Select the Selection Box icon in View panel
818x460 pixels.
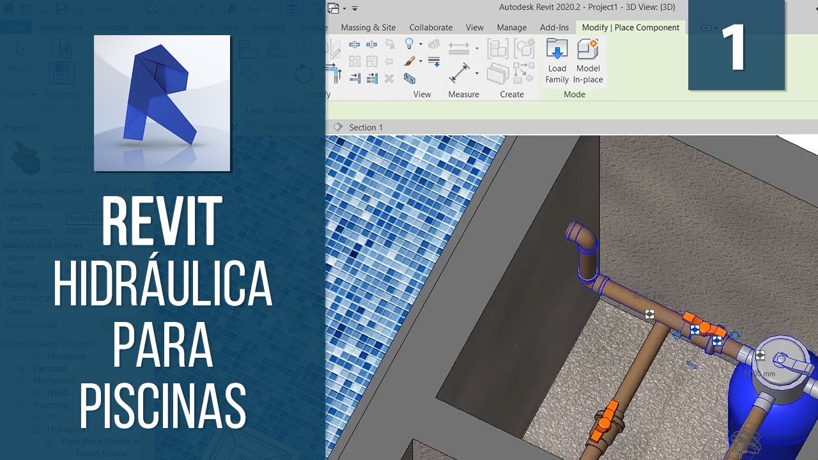point(409,79)
